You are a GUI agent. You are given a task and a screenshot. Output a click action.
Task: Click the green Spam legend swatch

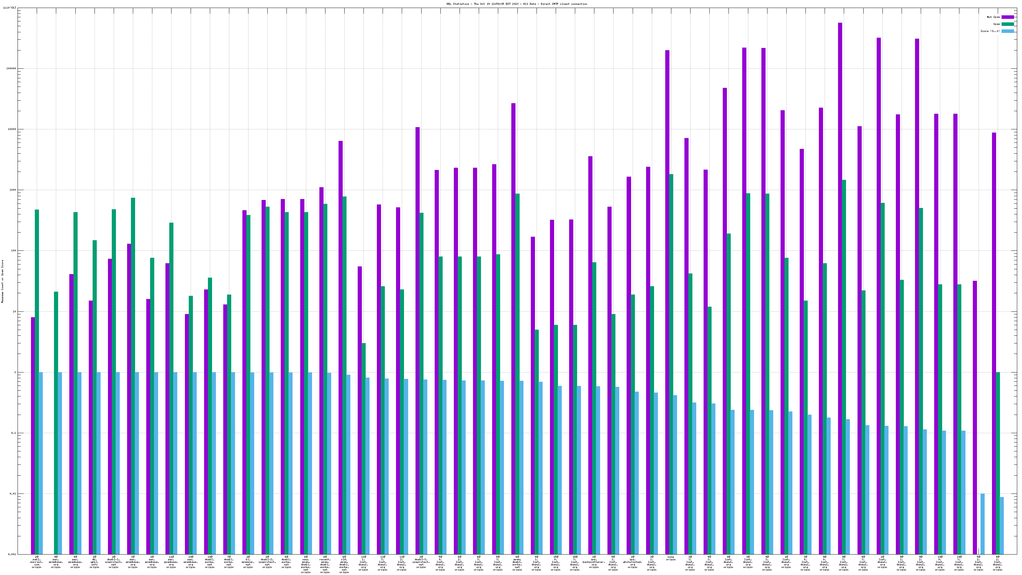click(1007, 24)
